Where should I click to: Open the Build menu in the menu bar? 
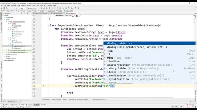coord(34,5)
